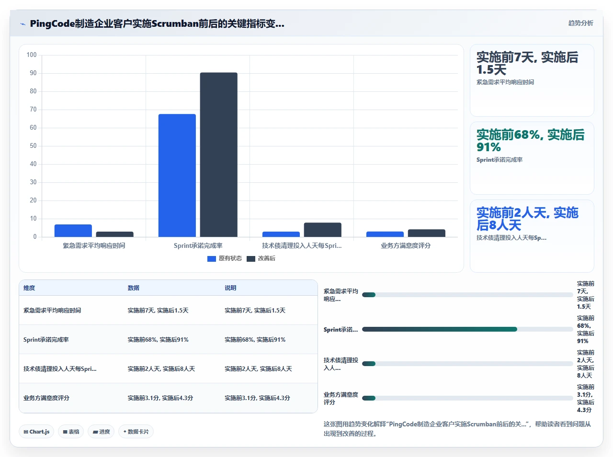Click the 维度 column header
The height and width of the screenshot is (457, 613).
(x=29, y=288)
